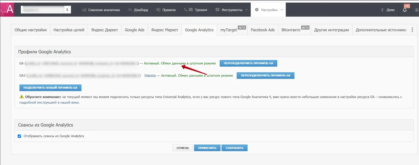
Task: Click the user icon beside Демо
Action: pos(382,10)
